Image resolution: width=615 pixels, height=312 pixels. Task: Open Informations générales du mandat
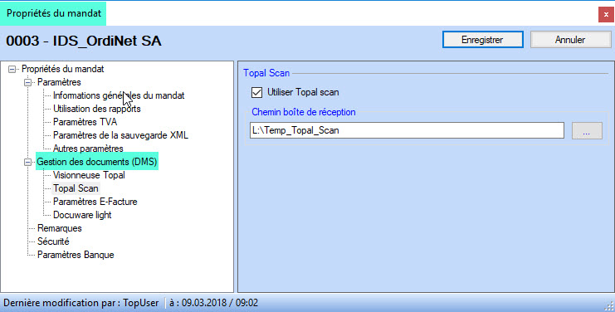click(x=119, y=95)
